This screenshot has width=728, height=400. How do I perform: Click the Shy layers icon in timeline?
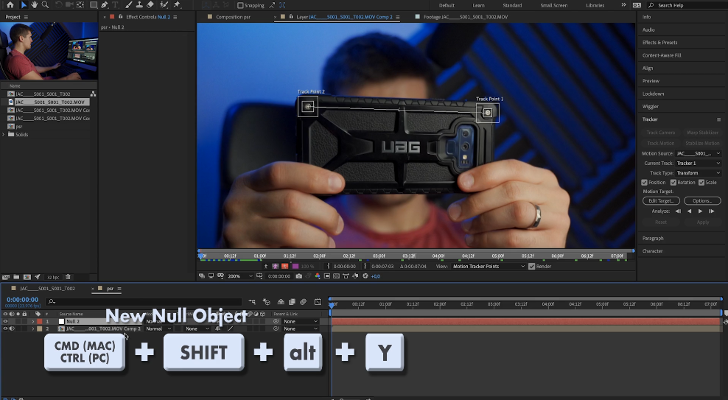pyautogui.click(x=281, y=302)
